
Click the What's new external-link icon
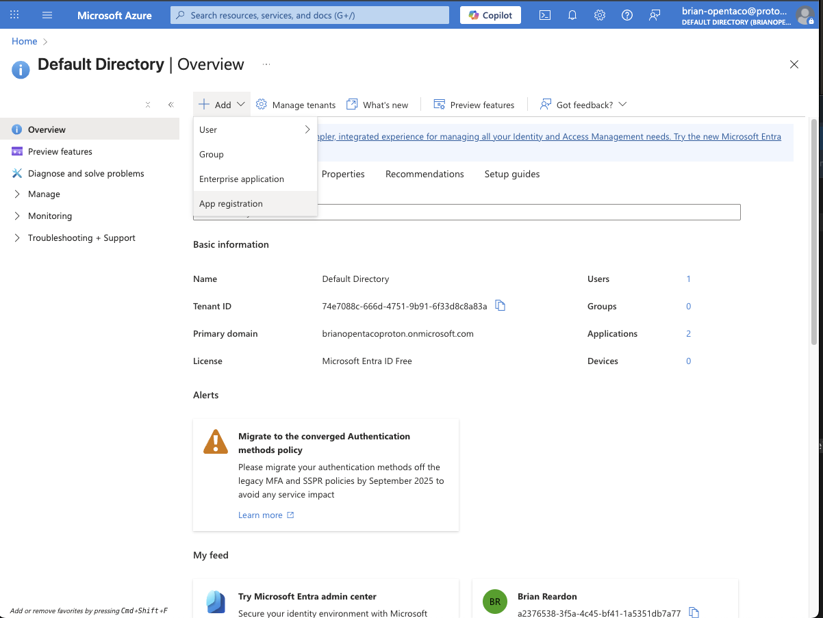point(352,104)
